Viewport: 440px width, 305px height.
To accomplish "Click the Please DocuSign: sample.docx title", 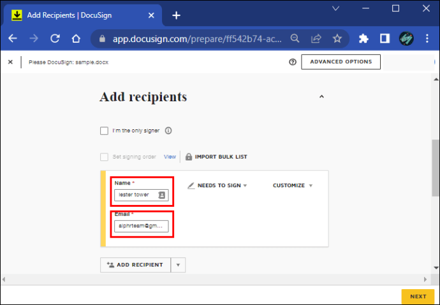I will point(68,62).
